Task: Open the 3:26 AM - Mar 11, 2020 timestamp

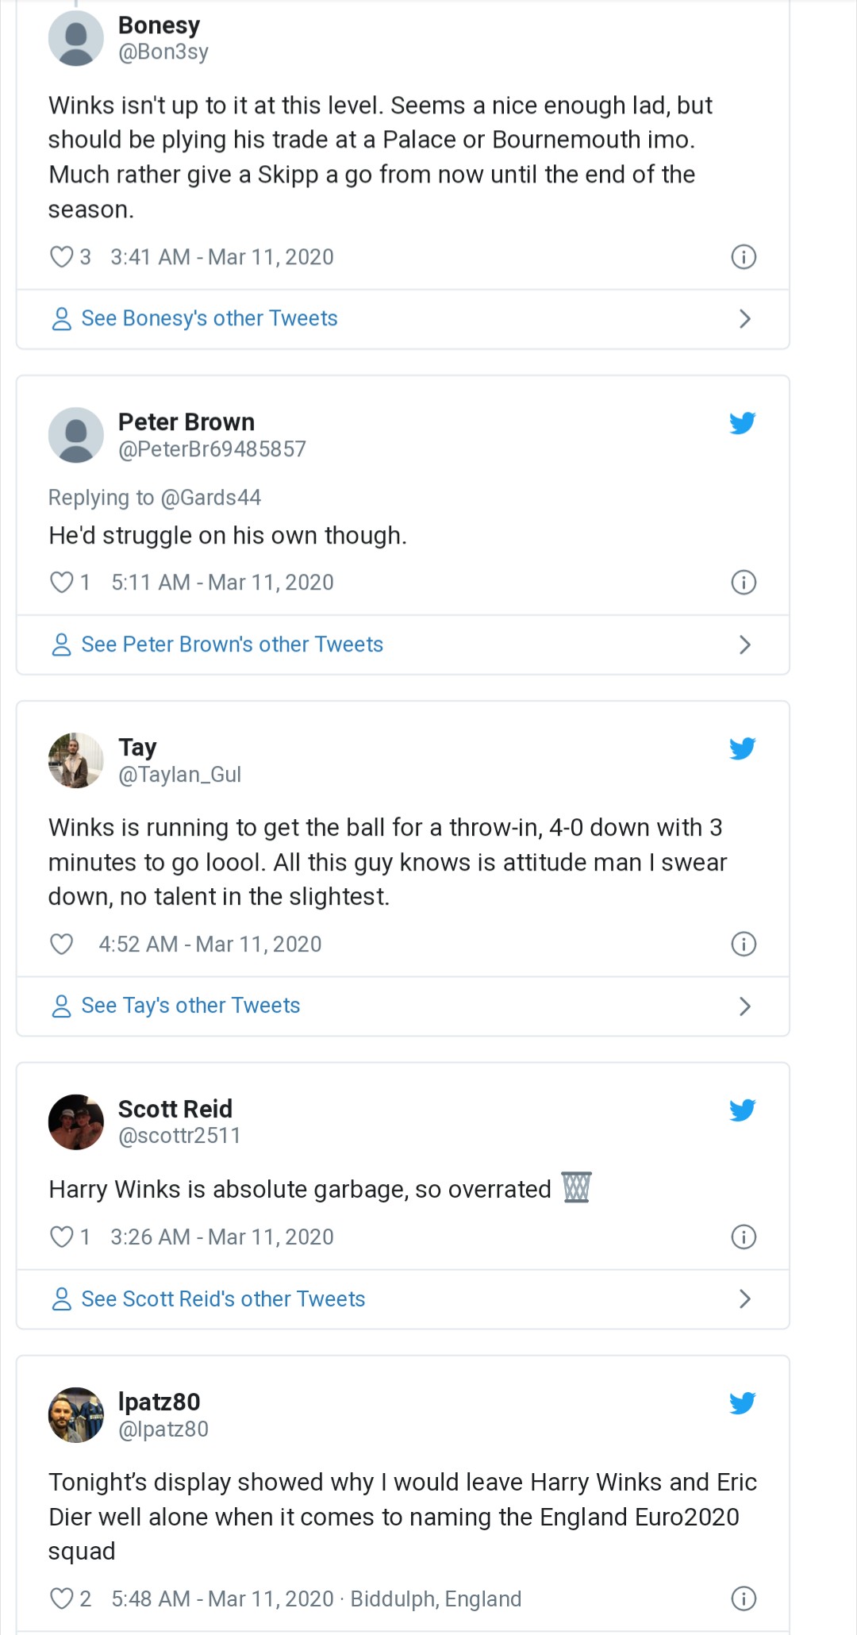Action: click(x=222, y=1237)
